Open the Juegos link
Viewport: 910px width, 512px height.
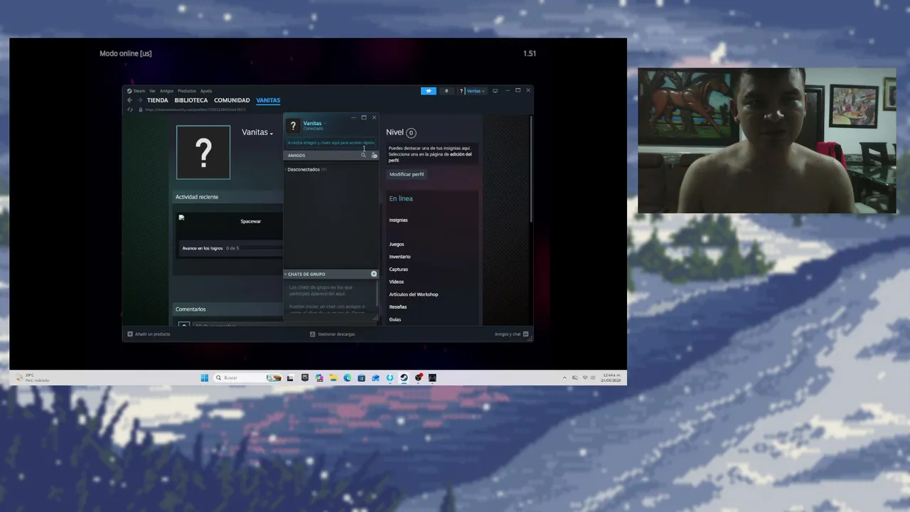pos(396,244)
